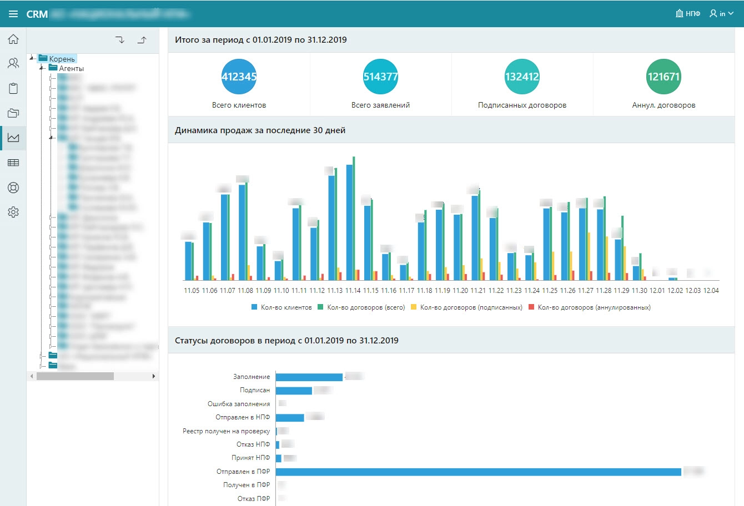Click the 'Принят НПФ' status label
Viewport: 744px width, 506px height.
tap(251, 458)
